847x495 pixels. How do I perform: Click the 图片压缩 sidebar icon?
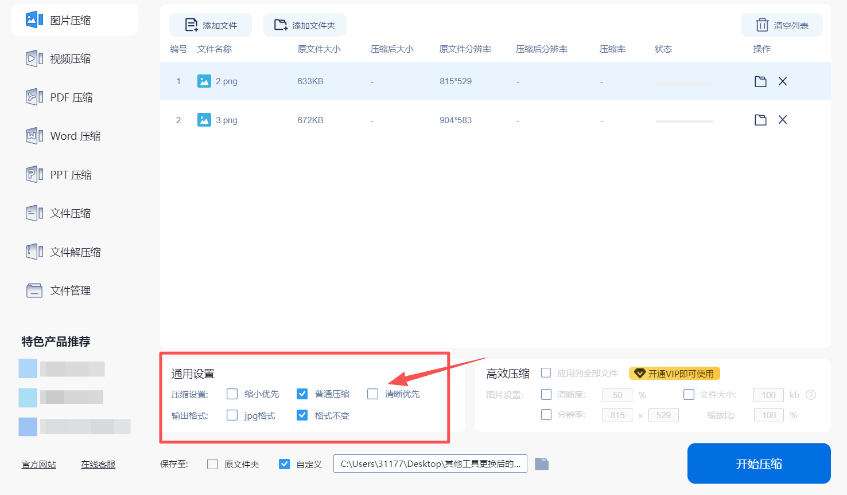pyautogui.click(x=34, y=20)
